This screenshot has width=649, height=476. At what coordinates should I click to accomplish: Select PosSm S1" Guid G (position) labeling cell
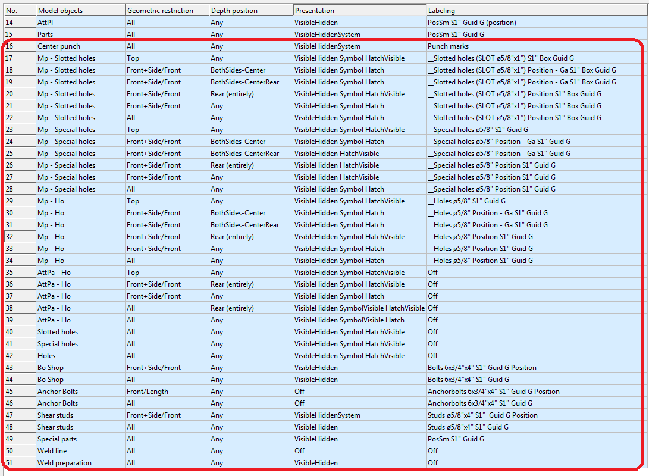click(537, 23)
